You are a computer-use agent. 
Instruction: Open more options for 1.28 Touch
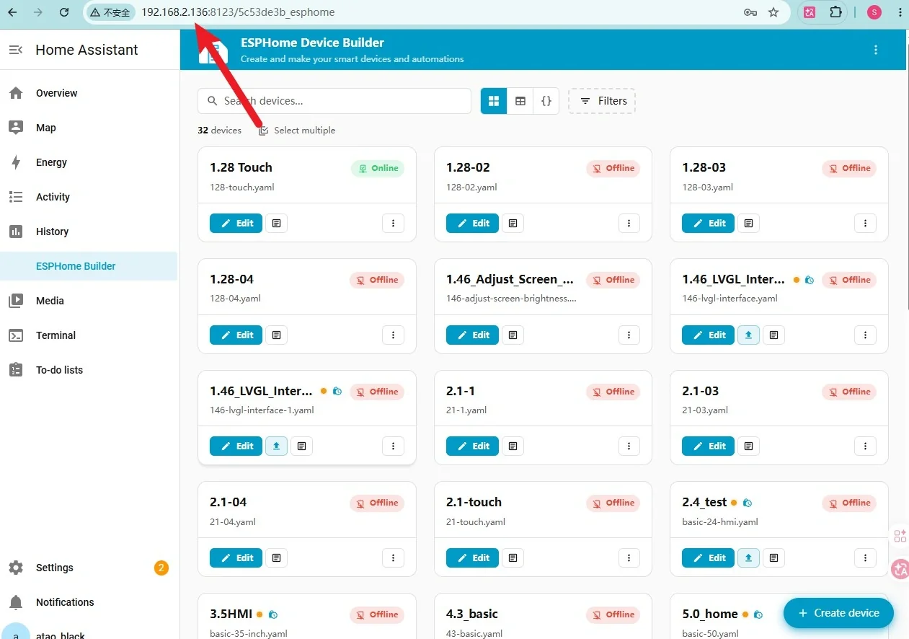pos(393,224)
